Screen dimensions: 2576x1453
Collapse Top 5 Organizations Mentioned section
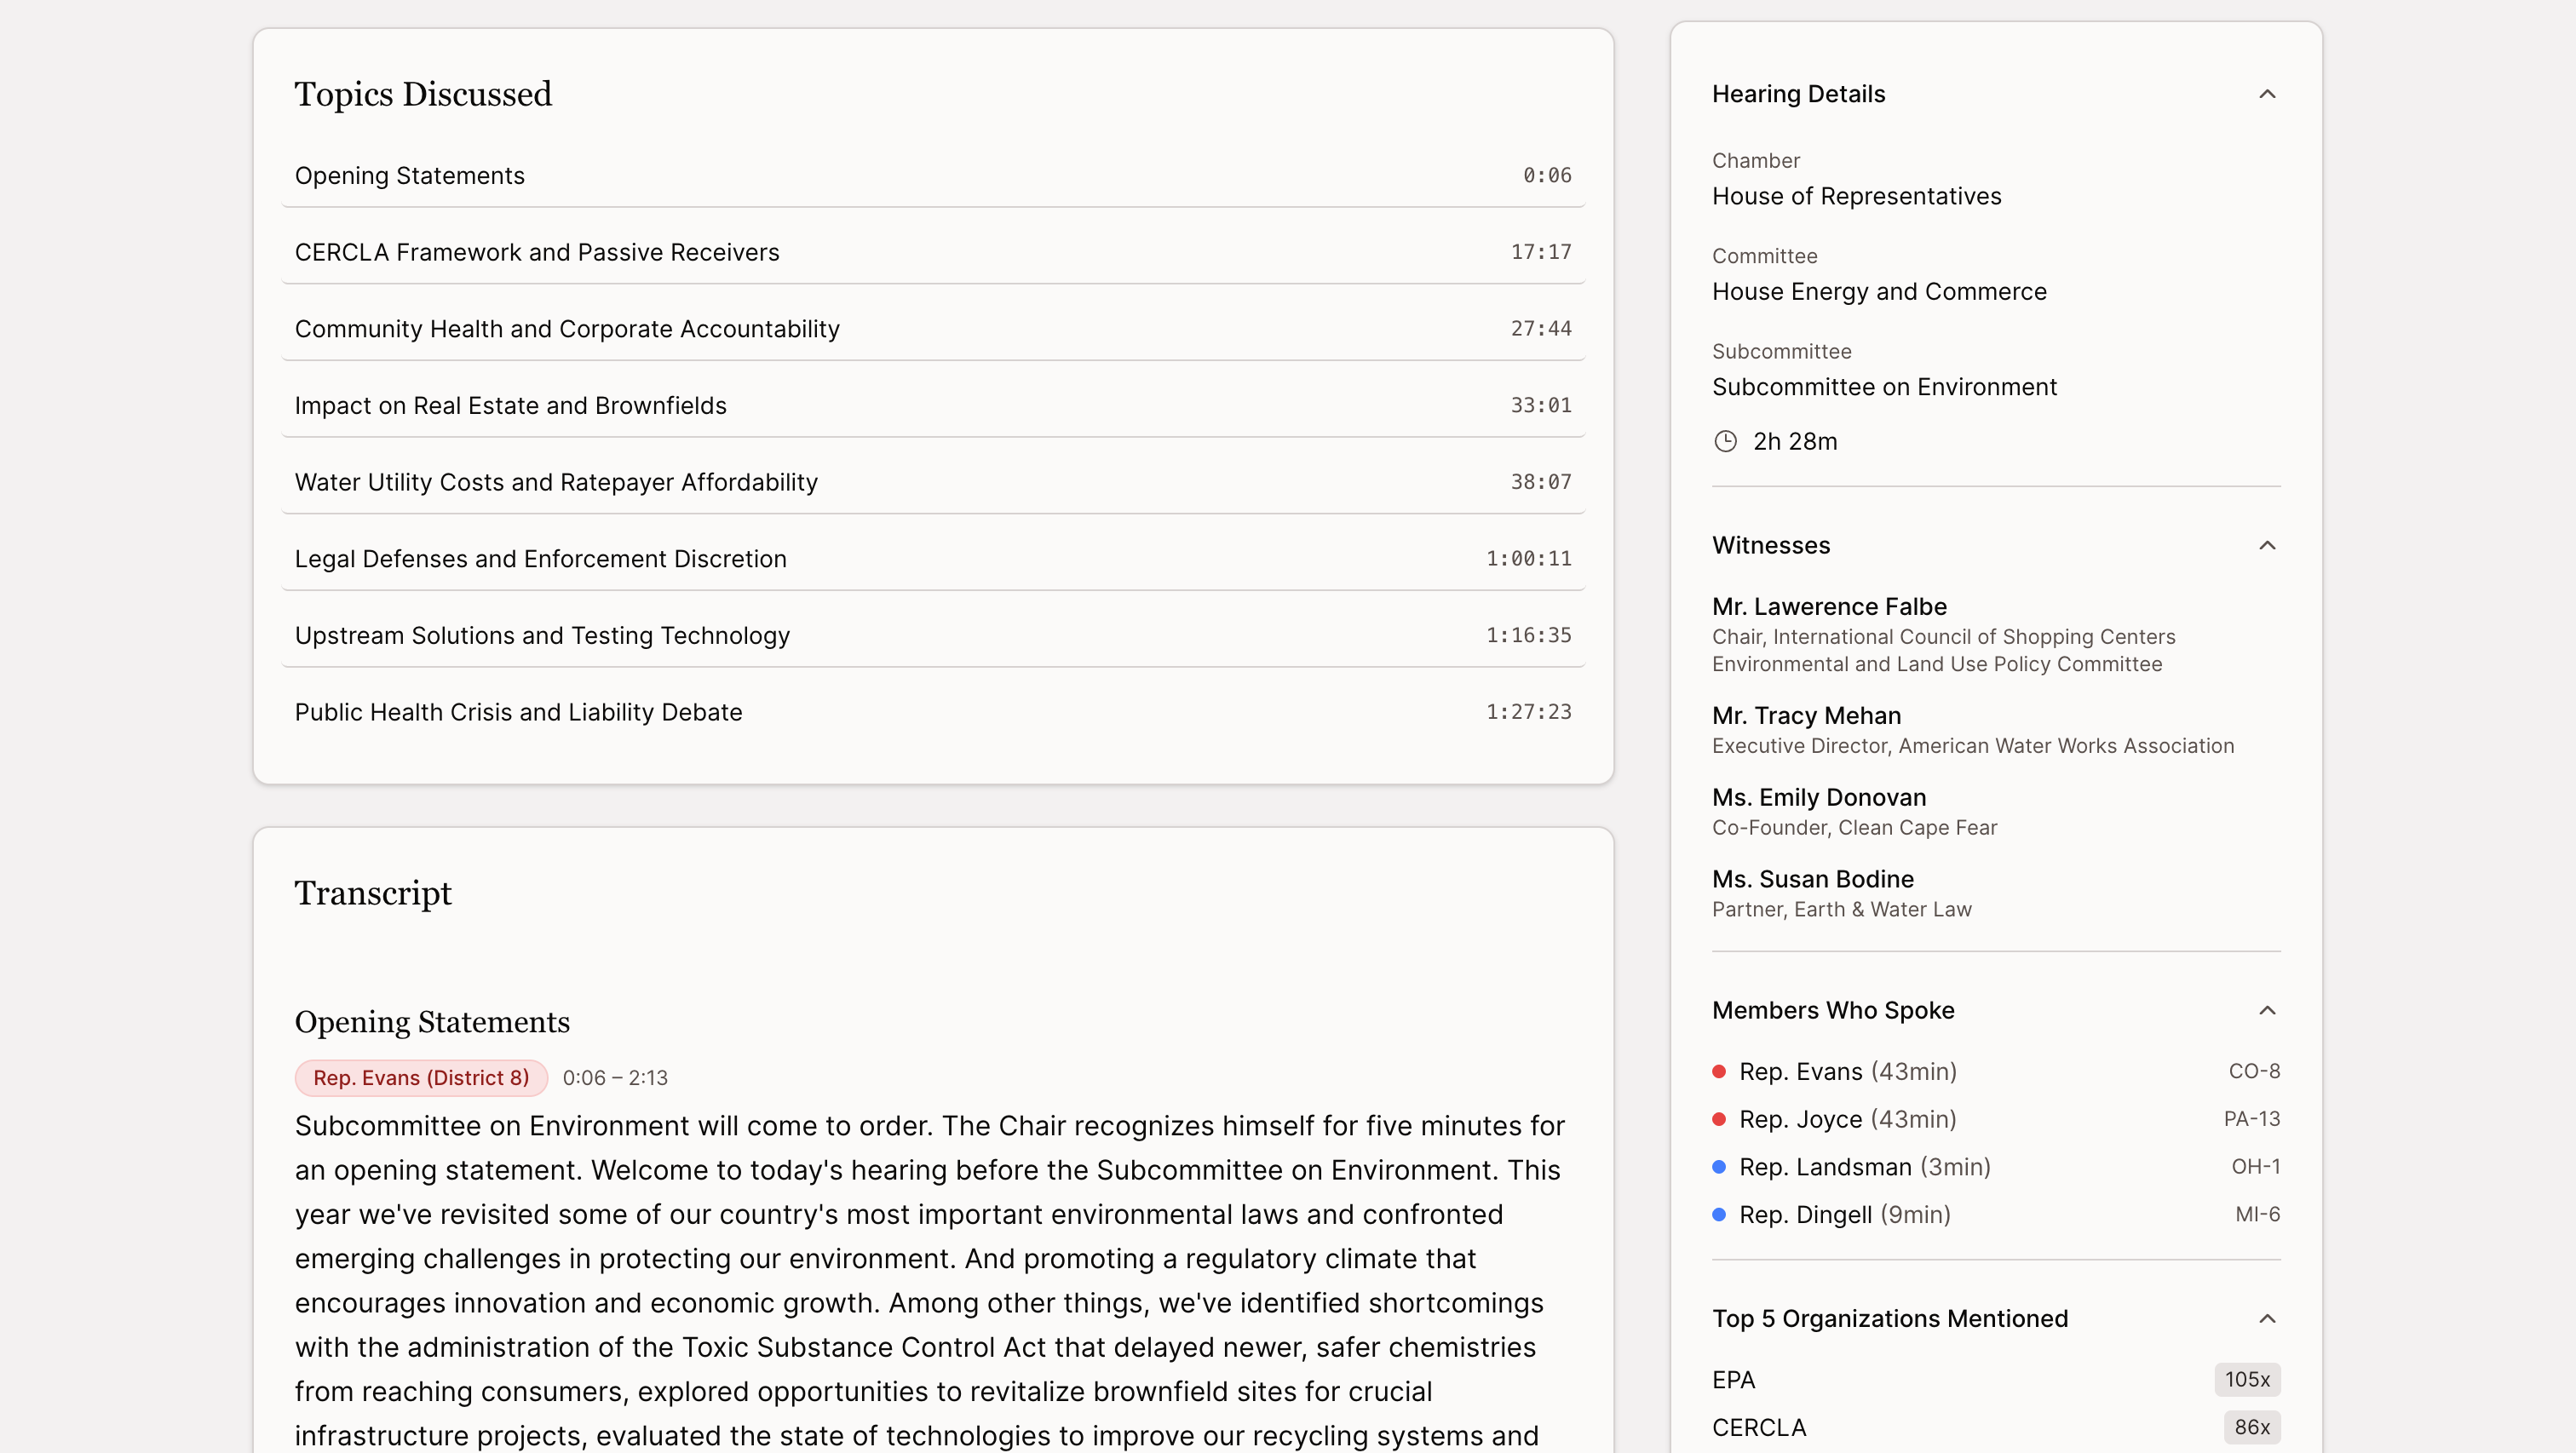pos(2266,1318)
